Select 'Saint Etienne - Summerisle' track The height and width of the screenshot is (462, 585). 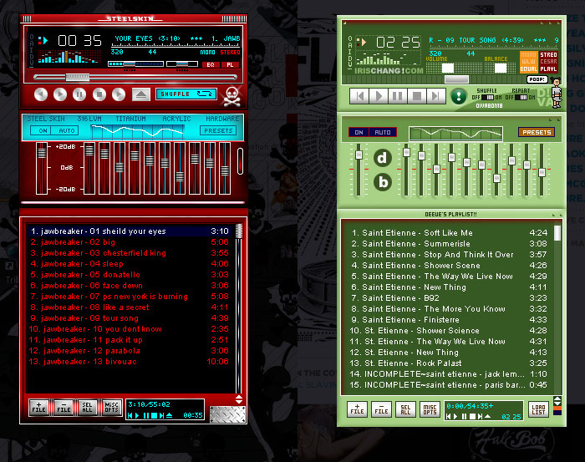pos(448,243)
